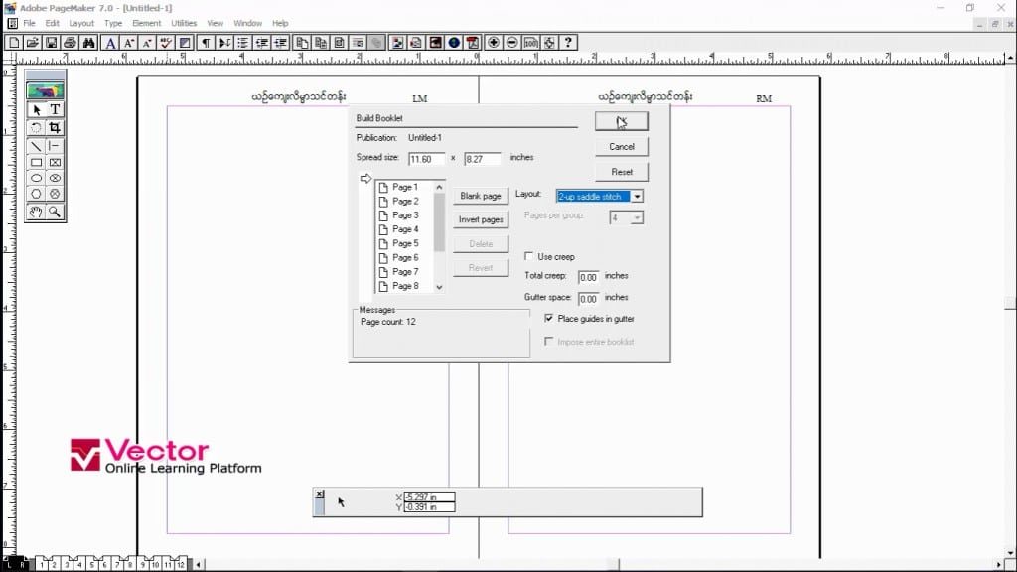The image size is (1017, 572).
Task: Open the Edit menu
Action: (52, 23)
